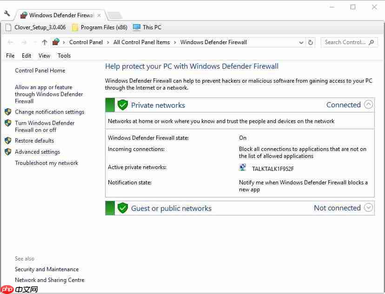Click the shield icon beside Turn Windows Defender Firewall
Image resolution: width=385 pixels, height=294 pixels.
(8, 123)
